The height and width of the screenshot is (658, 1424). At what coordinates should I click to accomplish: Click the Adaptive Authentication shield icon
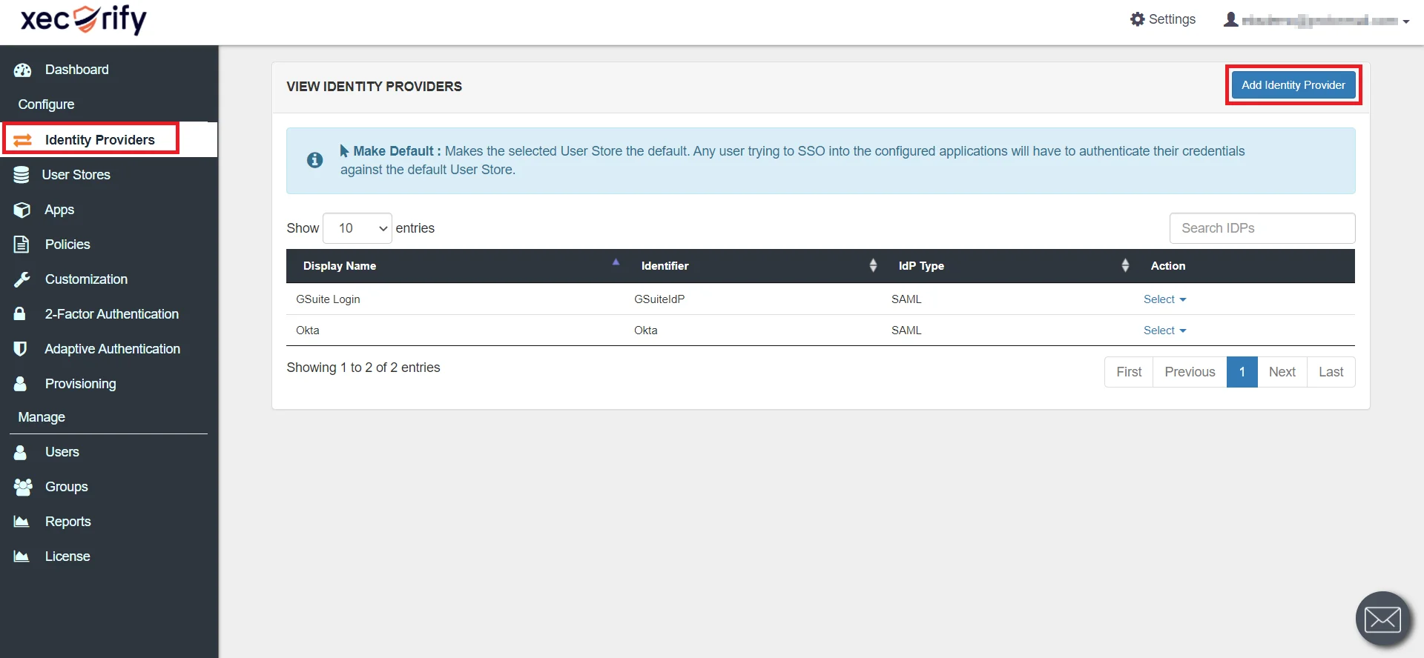pyautogui.click(x=21, y=349)
